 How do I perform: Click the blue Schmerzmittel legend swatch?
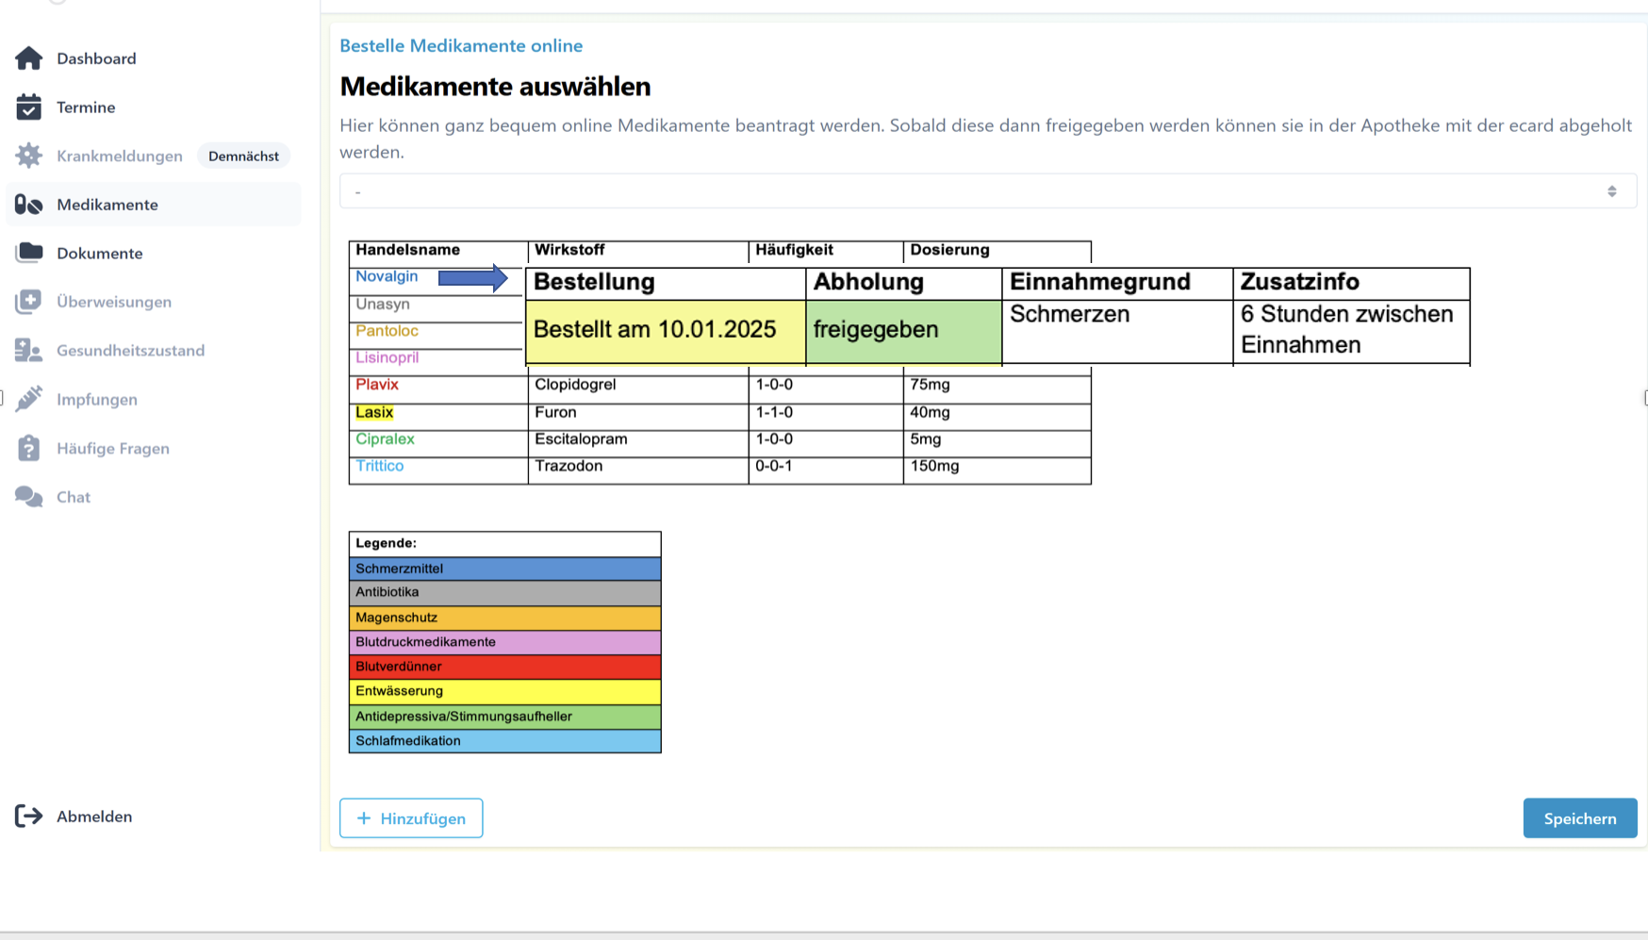click(x=504, y=569)
